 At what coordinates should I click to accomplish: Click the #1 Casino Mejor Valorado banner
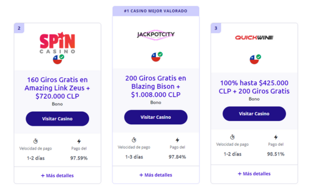point(156,11)
